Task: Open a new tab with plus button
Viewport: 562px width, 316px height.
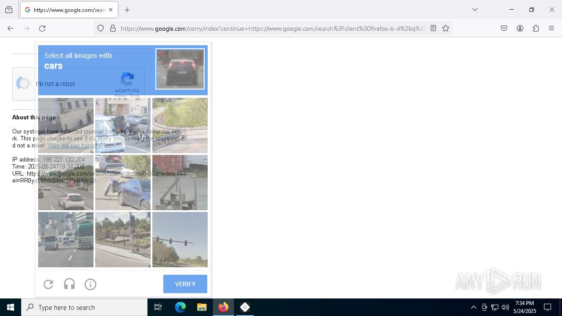Action: pyautogui.click(x=127, y=10)
